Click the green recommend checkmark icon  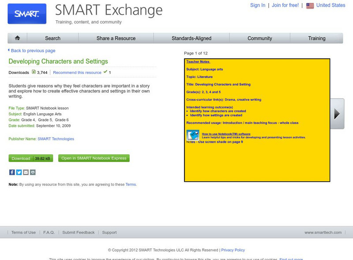[105, 72]
